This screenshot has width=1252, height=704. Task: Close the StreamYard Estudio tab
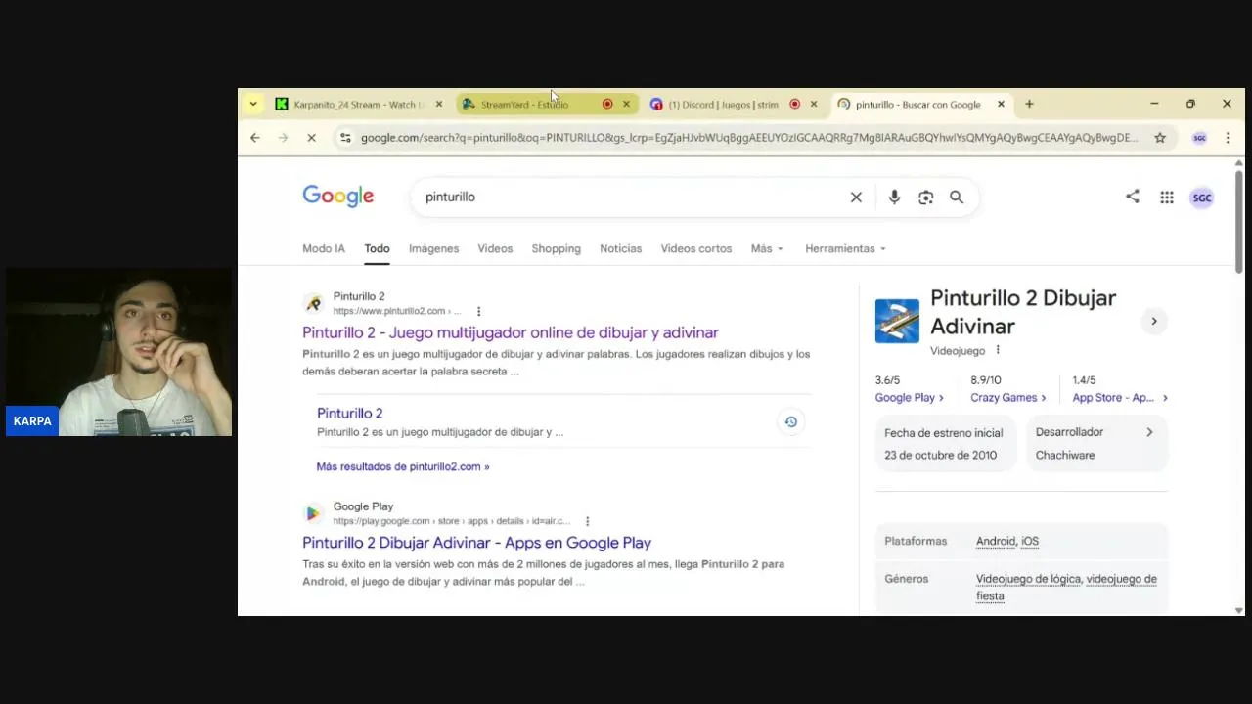click(627, 104)
